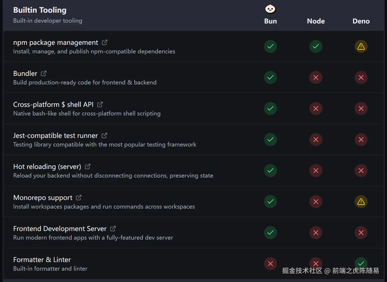Click 'Install, manage, and publish npm-compatible dependencies' text
The image size is (387, 282).
tap(94, 51)
